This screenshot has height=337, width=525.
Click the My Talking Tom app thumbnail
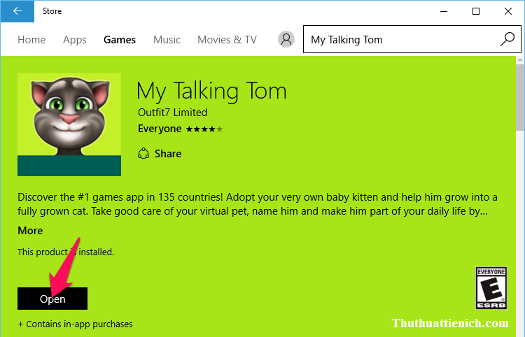click(69, 124)
